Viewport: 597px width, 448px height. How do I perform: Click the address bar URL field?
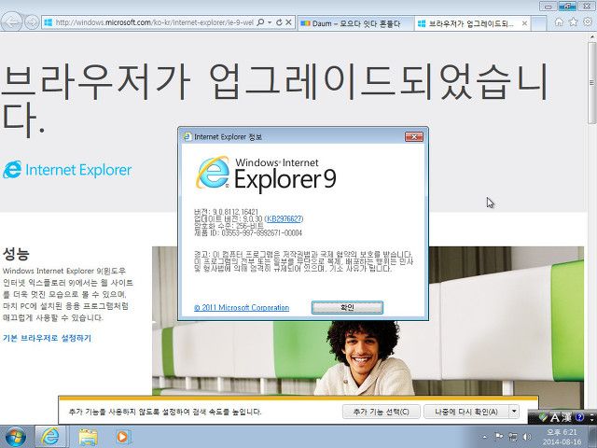coord(154,22)
